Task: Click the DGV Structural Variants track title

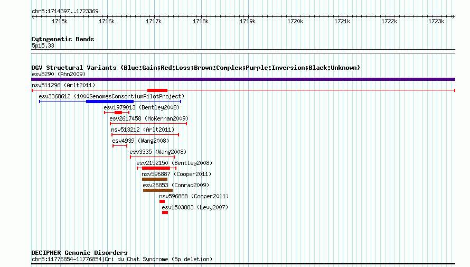Action: tap(196, 68)
